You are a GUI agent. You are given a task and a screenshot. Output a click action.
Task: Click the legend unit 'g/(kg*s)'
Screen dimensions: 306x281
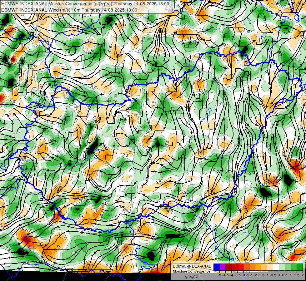pyautogui.click(x=192, y=277)
